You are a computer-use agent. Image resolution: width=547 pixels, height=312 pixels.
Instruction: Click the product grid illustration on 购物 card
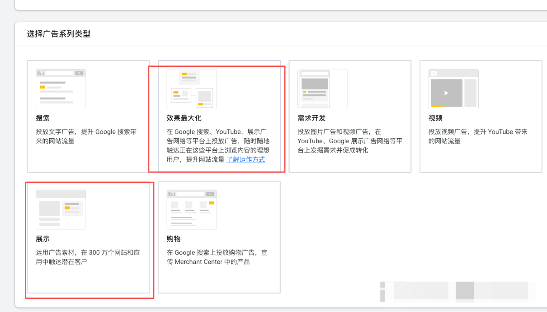tap(191, 209)
